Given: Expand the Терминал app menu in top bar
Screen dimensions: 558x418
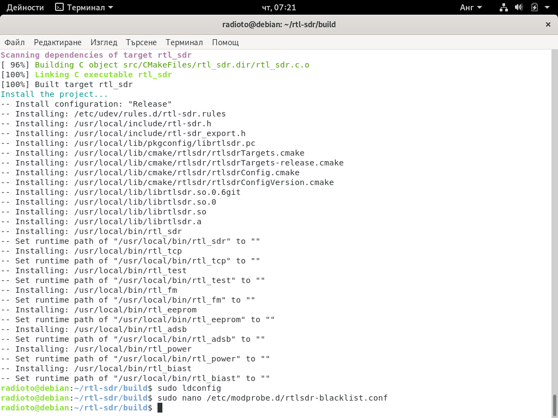Looking at the screenshot, I should click(84, 8).
